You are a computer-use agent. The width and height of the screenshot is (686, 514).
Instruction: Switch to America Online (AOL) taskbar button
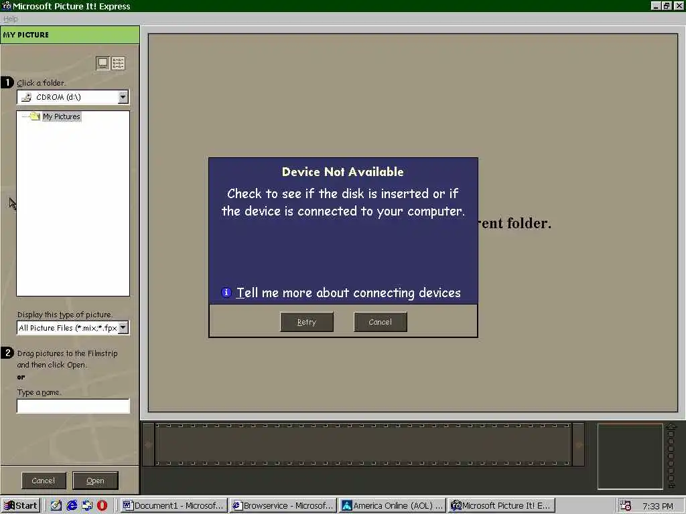393,505
